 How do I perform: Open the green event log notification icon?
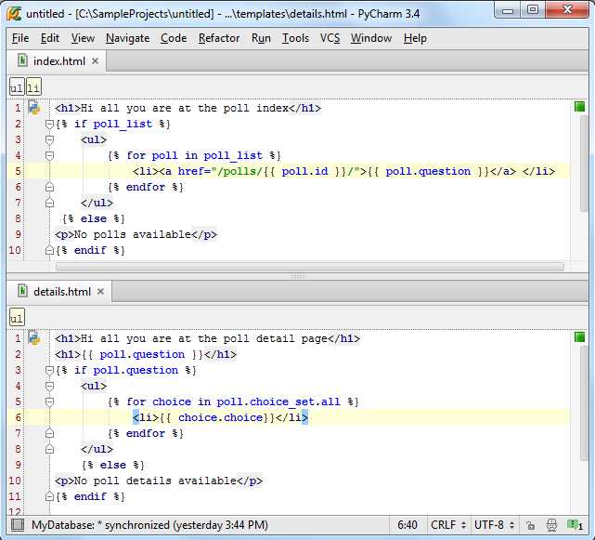point(575,525)
